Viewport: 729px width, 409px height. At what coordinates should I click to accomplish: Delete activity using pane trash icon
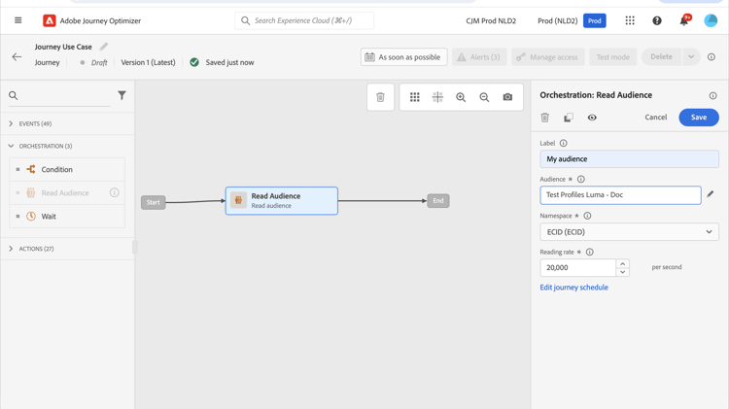[x=545, y=118]
